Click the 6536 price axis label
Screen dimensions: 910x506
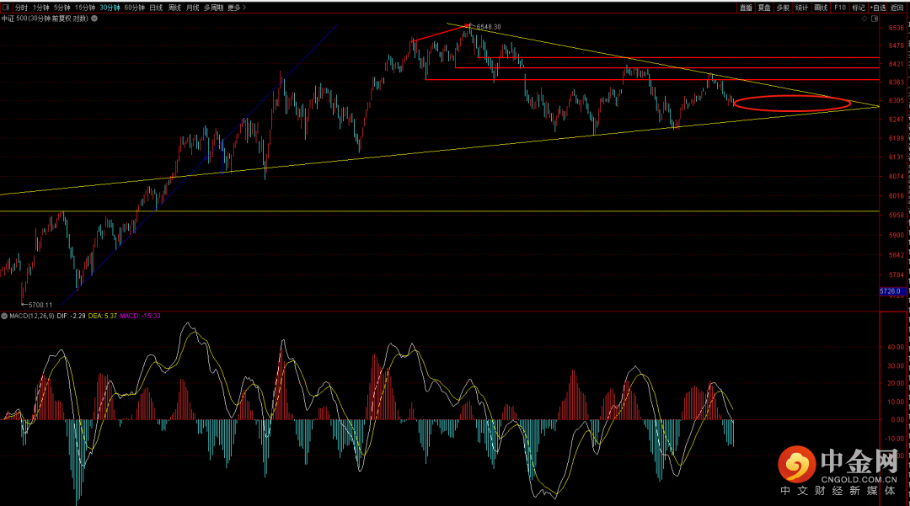pyautogui.click(x=896, y=28)
